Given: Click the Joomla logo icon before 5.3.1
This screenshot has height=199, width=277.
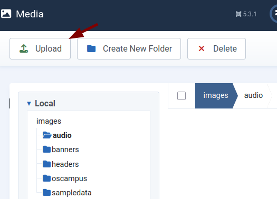Looking at the screenshot, I should point(238,14).
